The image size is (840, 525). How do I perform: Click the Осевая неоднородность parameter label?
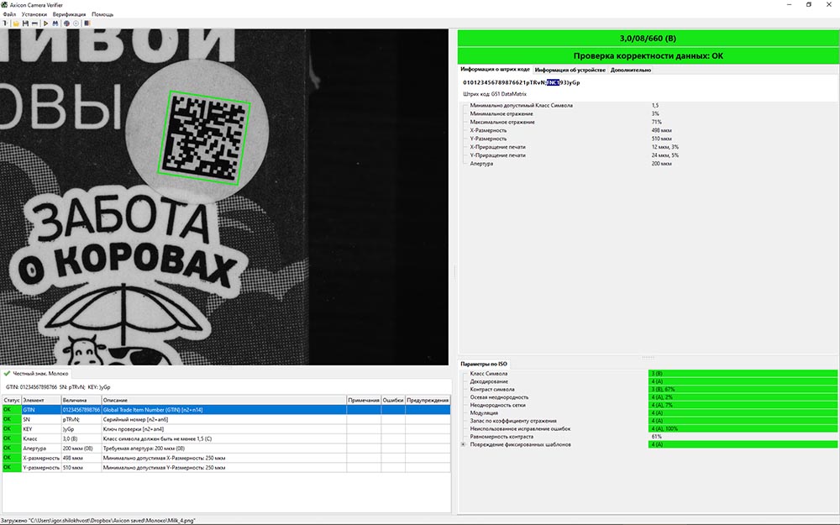[499, 397]
